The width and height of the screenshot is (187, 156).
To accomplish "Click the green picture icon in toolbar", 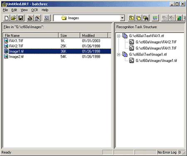I will pos(179,18).
